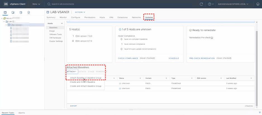Open the Hosts and Clusters inventory view
The width and height of the screenshot is (262, 115).
tap(5, 13)
